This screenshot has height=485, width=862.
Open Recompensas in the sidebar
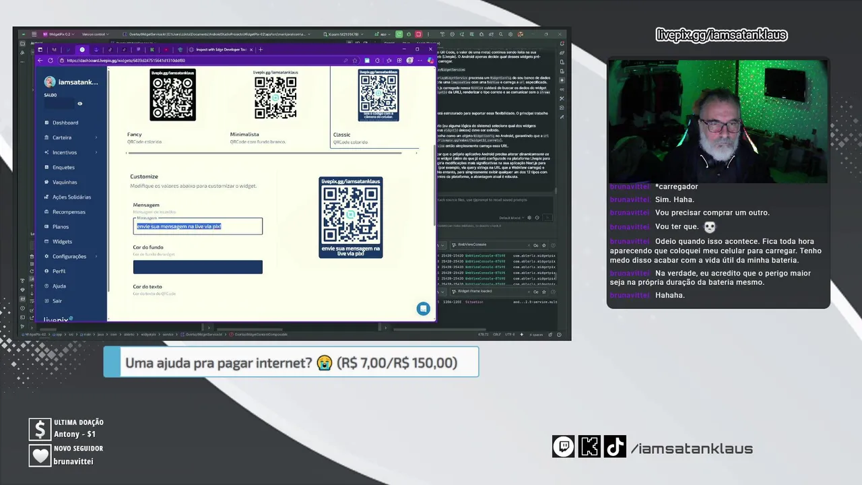(69, 212)
